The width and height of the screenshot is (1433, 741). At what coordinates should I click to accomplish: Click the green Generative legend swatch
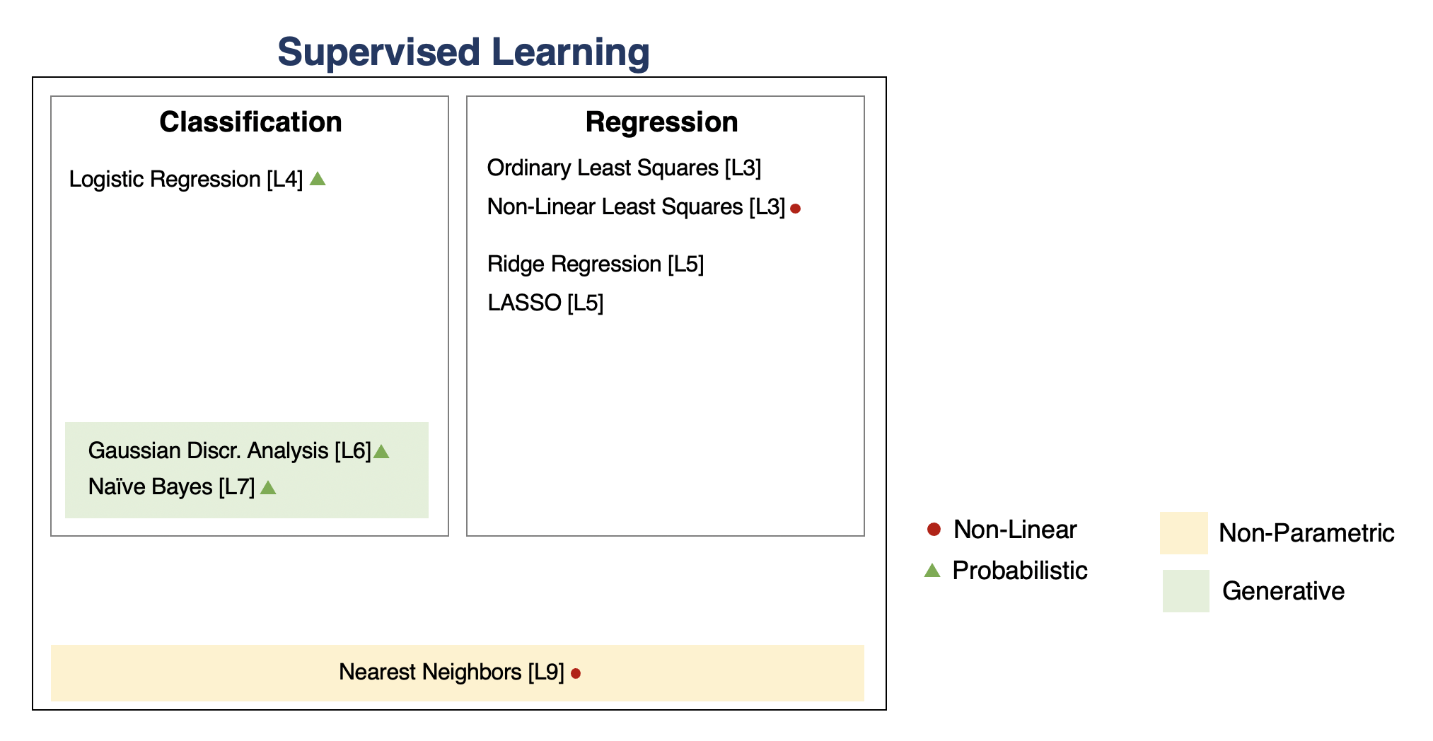click(x=1185, y=591)
